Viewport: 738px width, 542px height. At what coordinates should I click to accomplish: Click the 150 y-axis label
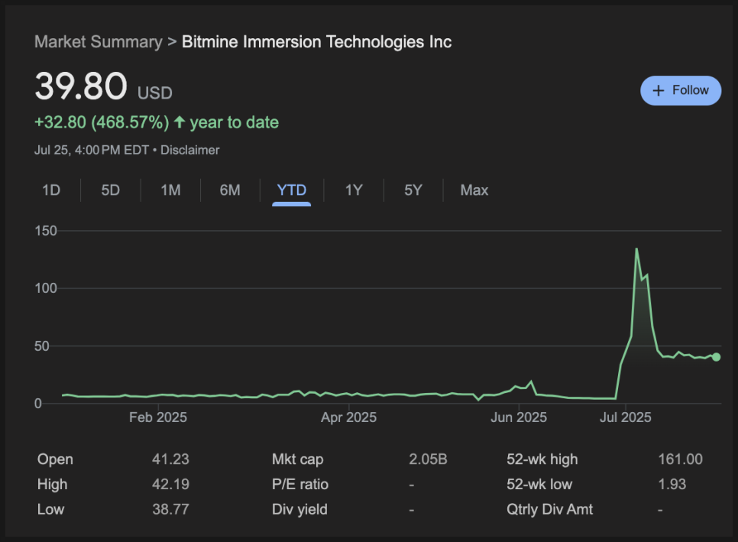46,231
